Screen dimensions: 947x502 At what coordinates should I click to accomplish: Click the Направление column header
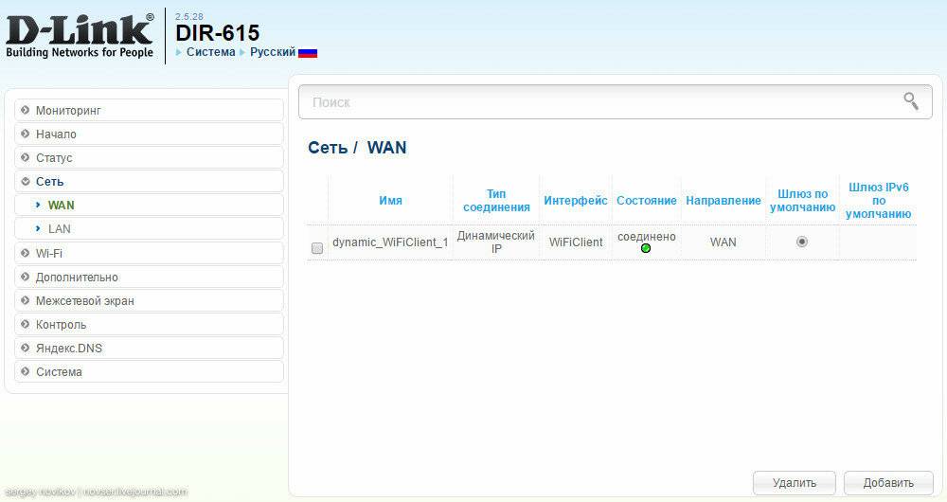pyautogui.click(x=723, y=201)
